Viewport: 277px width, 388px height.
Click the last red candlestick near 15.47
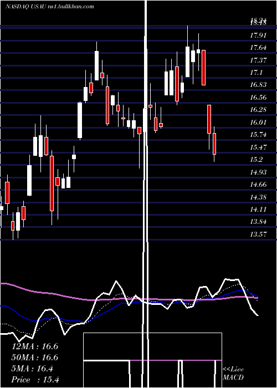214,144
